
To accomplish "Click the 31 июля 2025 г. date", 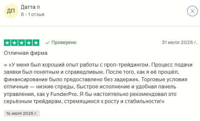I will [x=179, y=42].
